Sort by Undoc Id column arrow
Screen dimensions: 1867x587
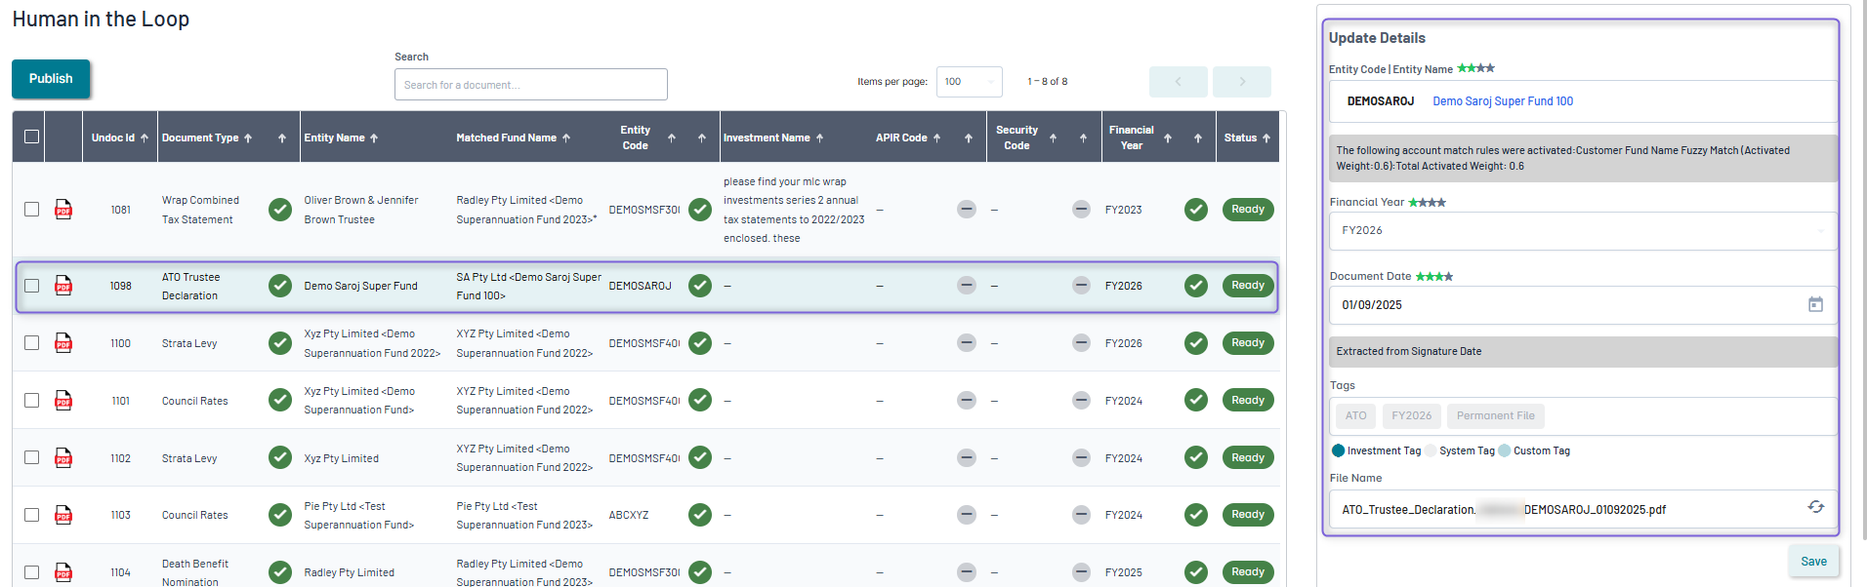point(145,138)
